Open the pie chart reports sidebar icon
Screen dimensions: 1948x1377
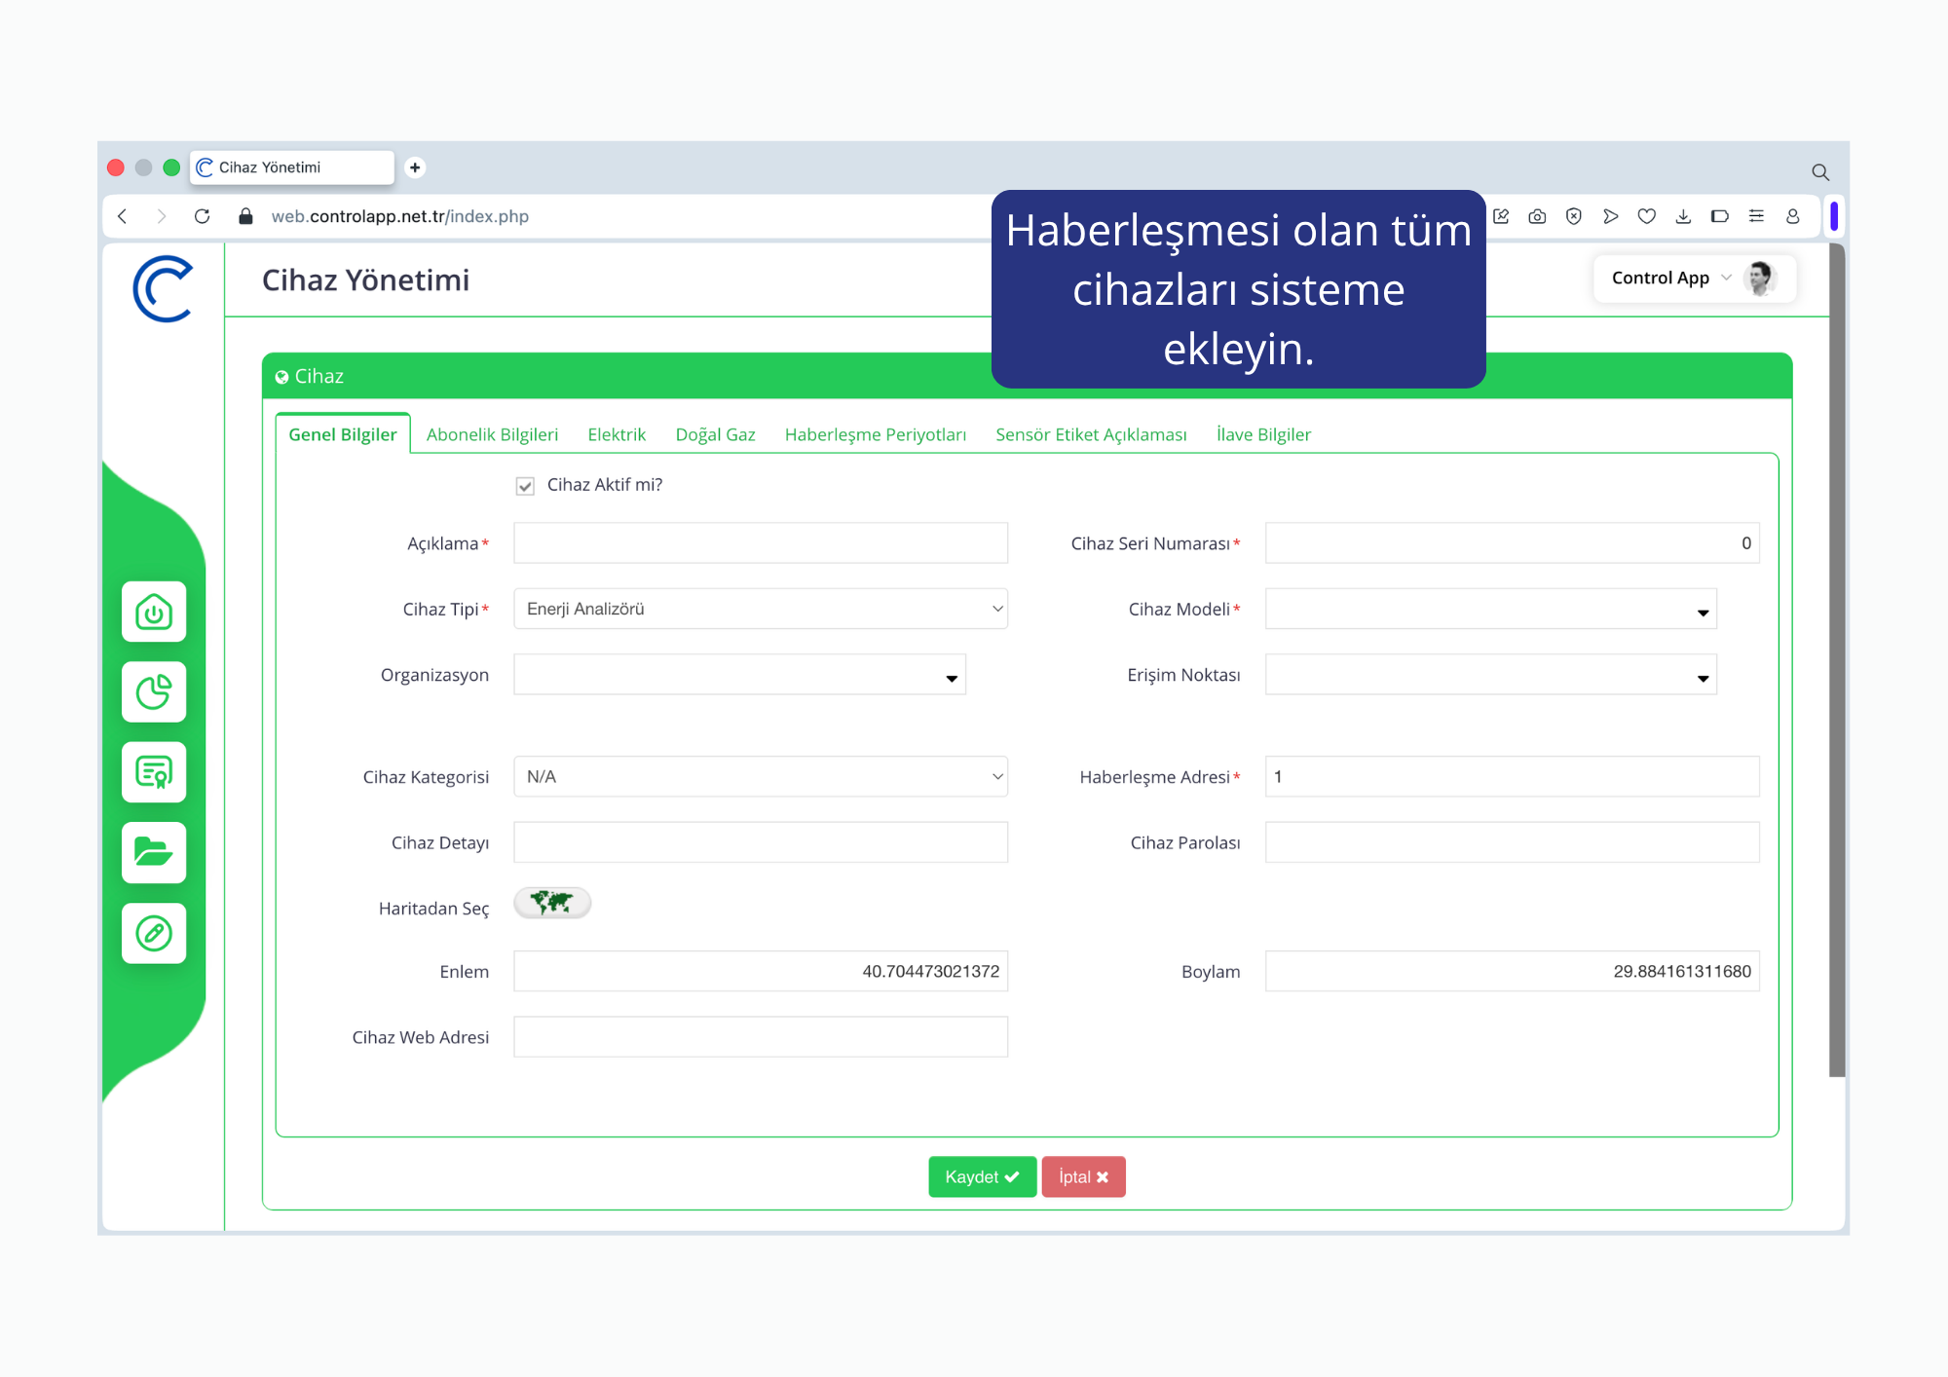(154, 692)
